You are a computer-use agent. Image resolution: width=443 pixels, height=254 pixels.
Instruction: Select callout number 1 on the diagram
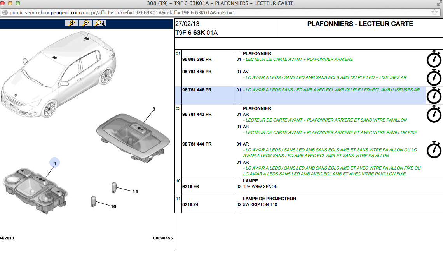[x=55, y=164]
